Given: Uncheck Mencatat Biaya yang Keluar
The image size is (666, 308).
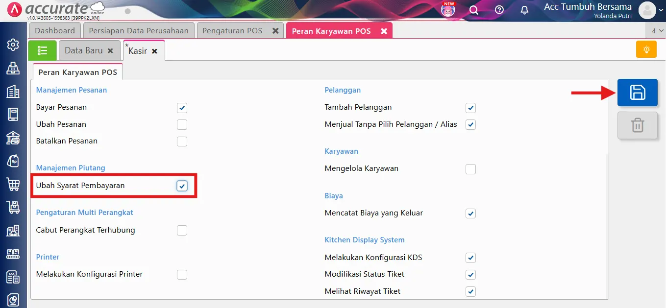Looking at the screenshot, I should pos(470,213).
